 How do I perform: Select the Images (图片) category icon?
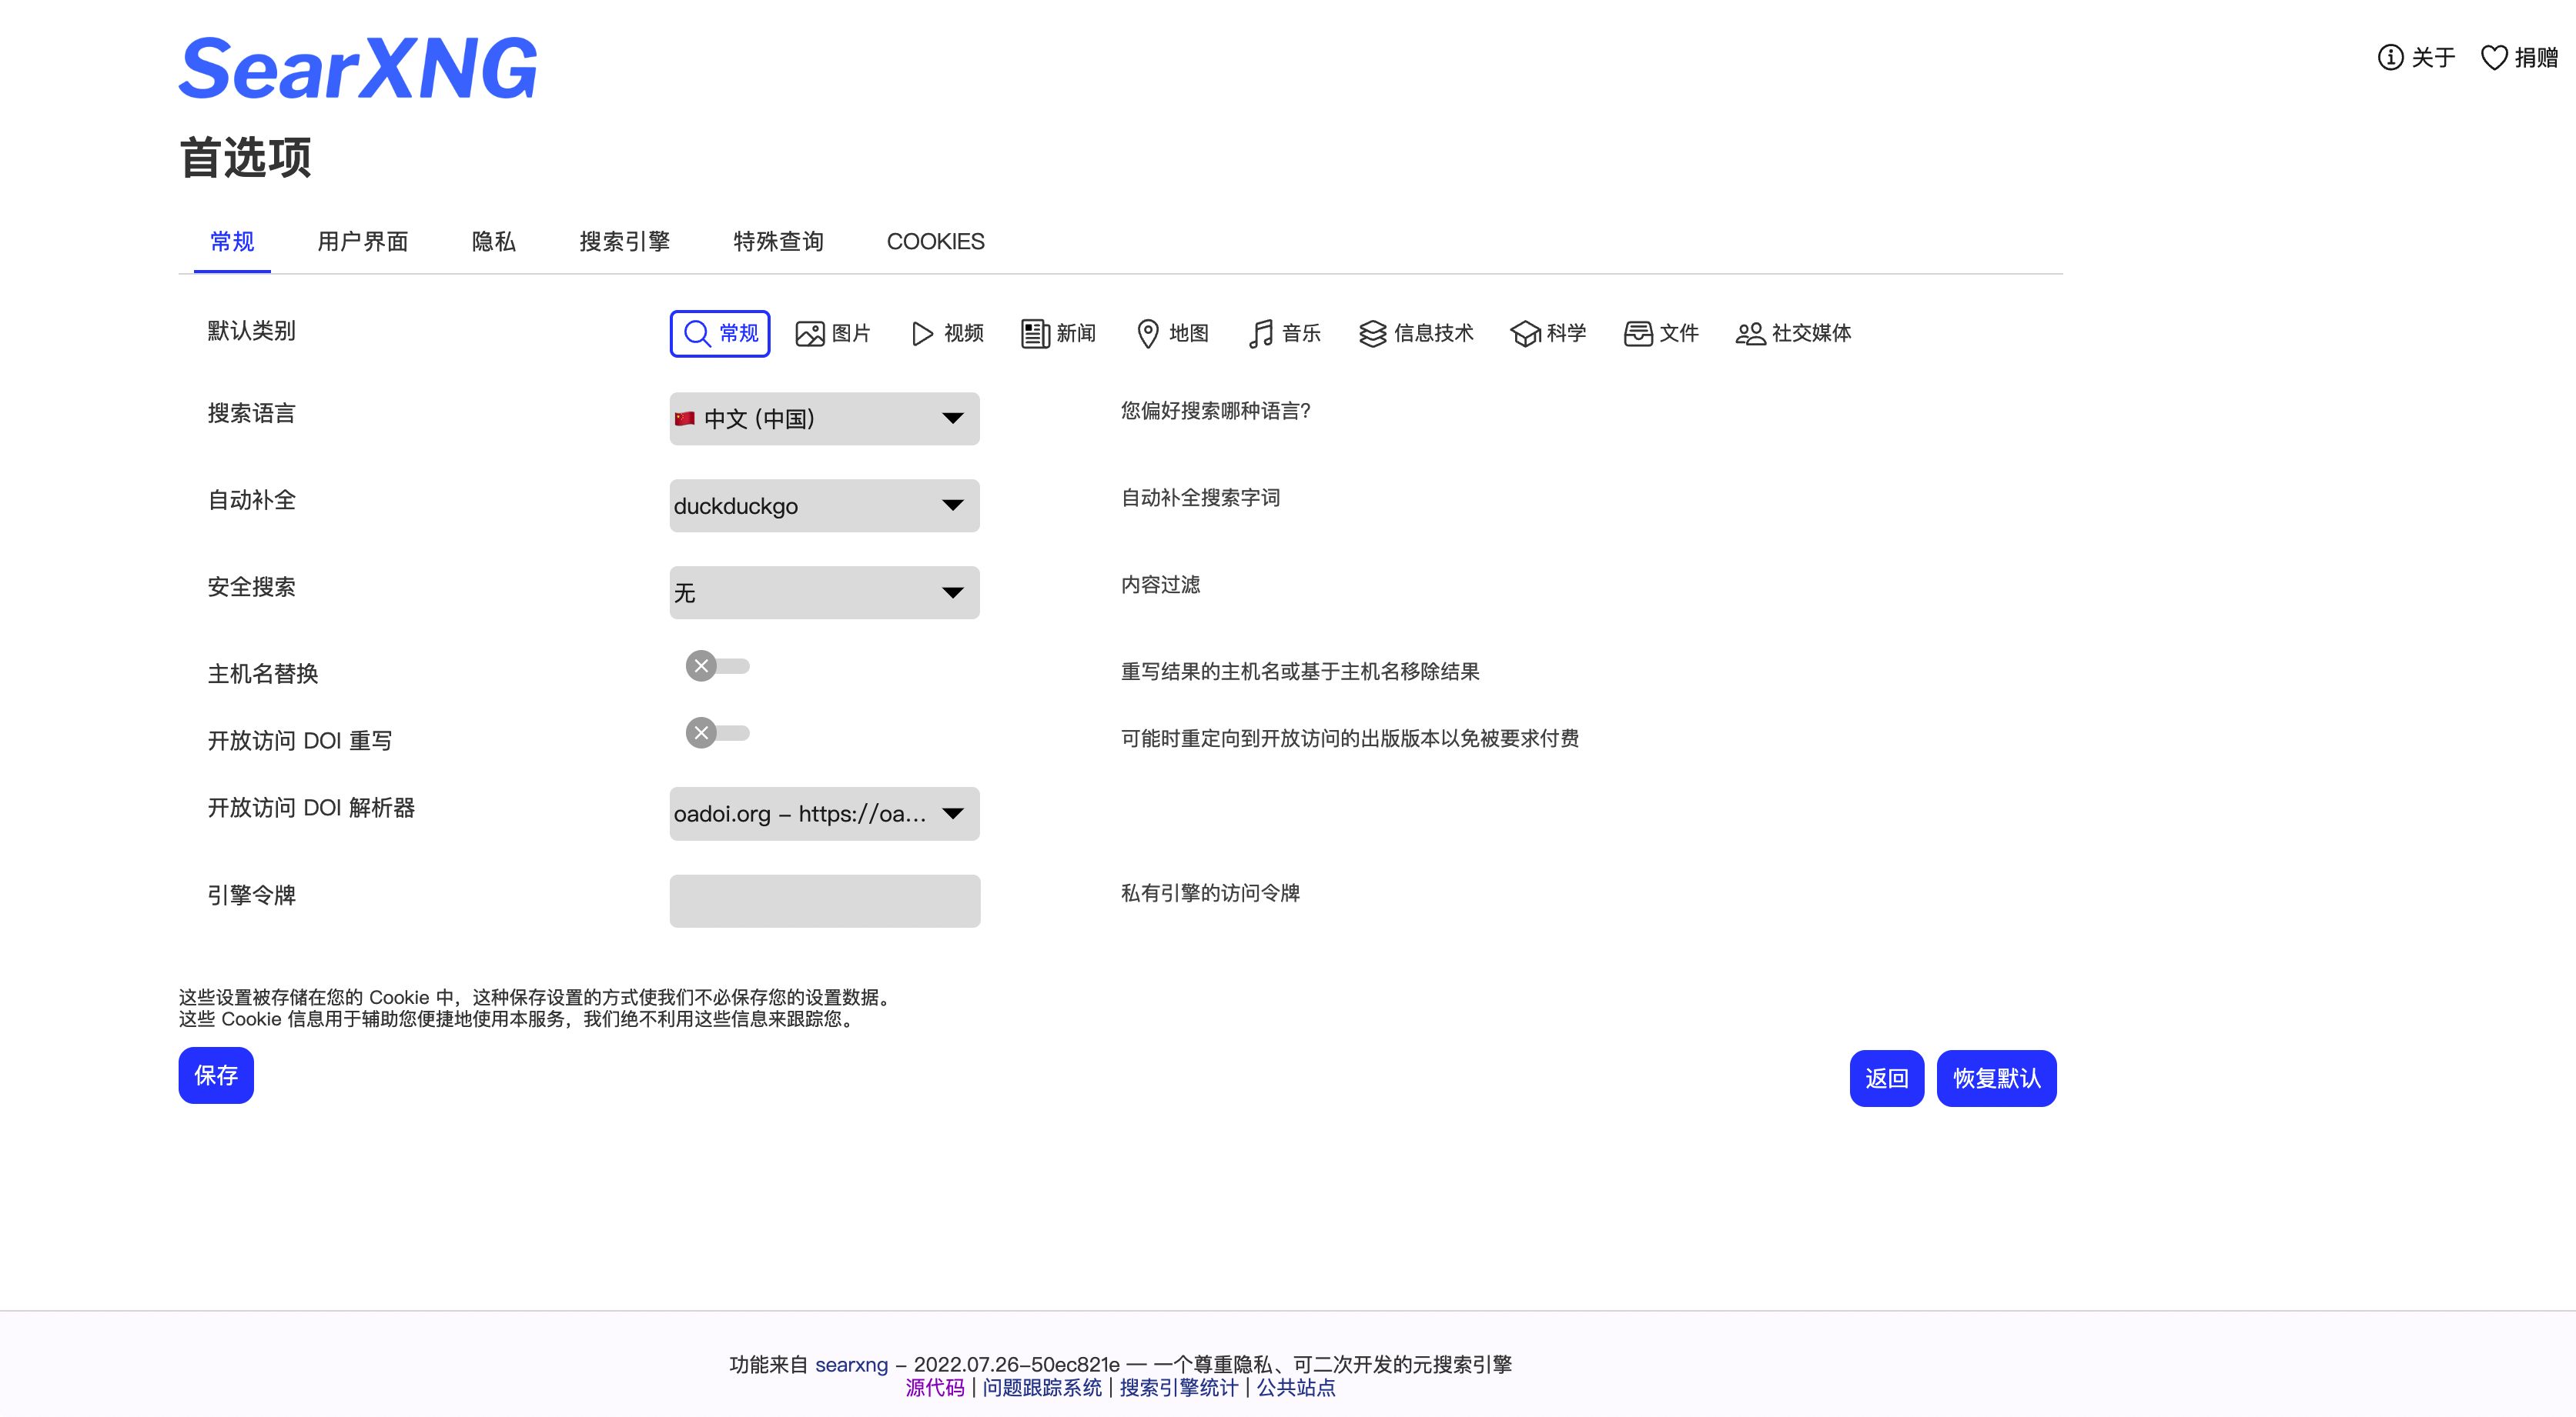click(809, 334)
